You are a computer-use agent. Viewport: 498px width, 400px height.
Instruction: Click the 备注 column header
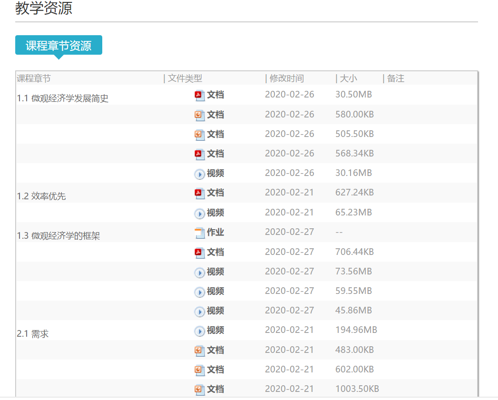pyautogui.click(x=396, y=78)
